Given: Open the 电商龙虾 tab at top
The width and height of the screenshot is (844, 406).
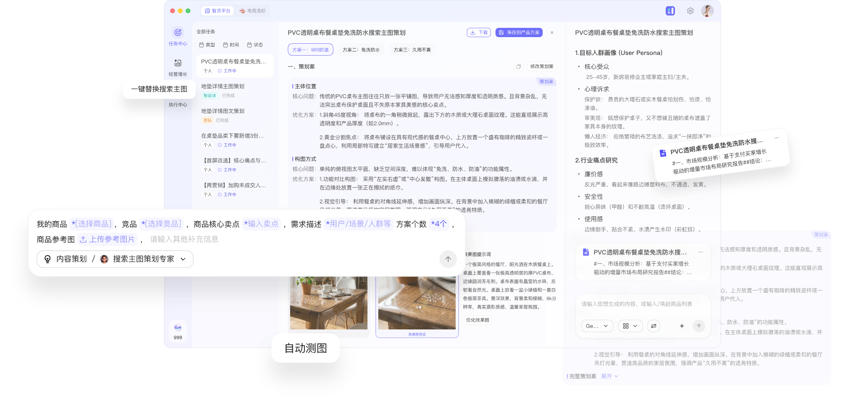Looking at the screenshot, I should [x=253, y=11].
